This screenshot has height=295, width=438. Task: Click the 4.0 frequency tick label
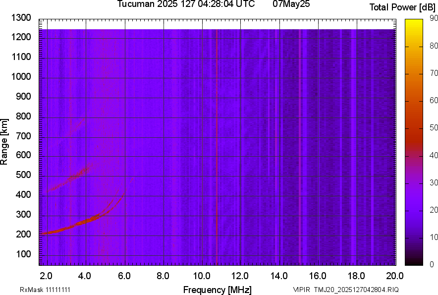[85, 276]
